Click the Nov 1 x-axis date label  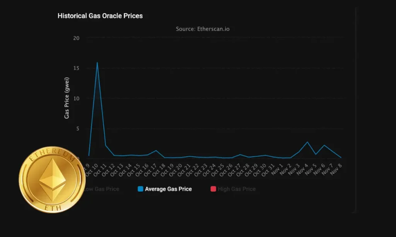[278, 168]
